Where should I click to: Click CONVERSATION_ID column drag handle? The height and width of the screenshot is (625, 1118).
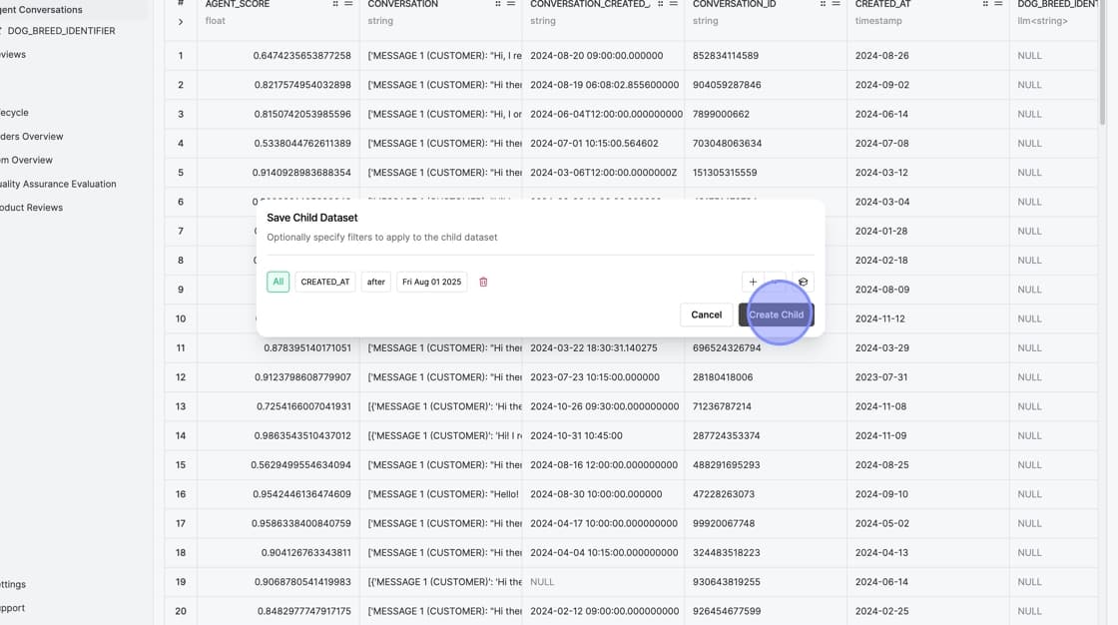[823, 5]
